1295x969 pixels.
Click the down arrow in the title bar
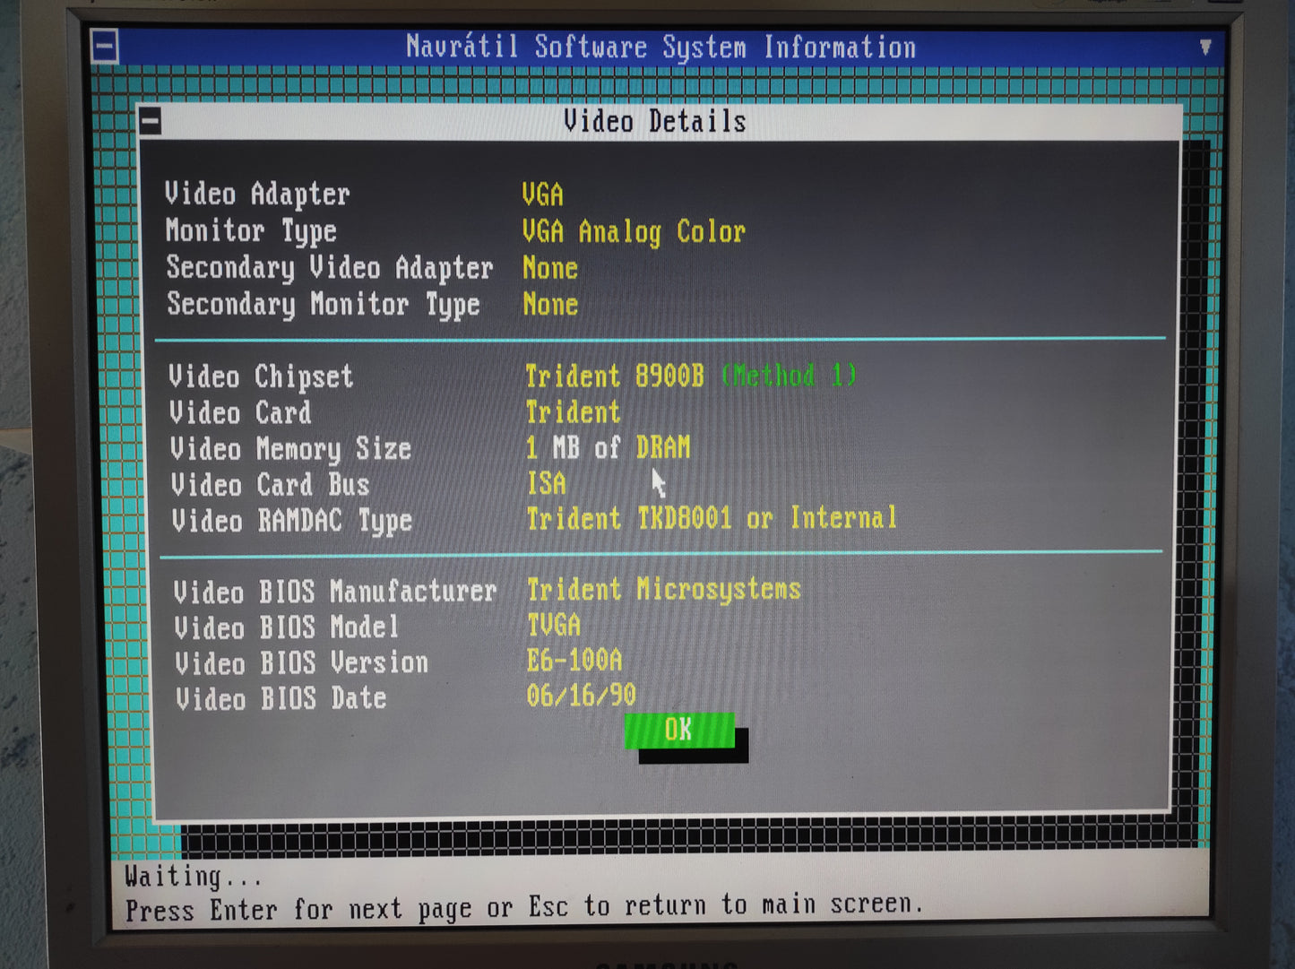1205,48
